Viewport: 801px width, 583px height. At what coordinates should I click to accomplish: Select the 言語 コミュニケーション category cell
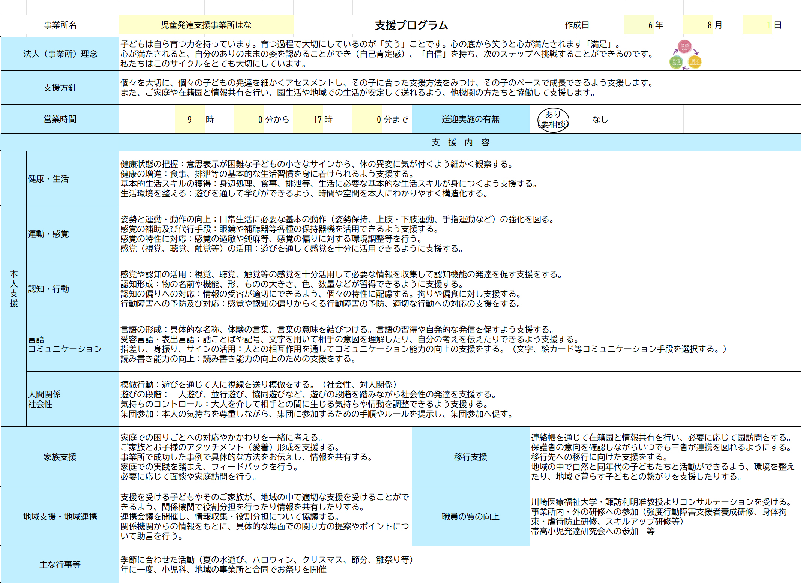coord(73,344)
